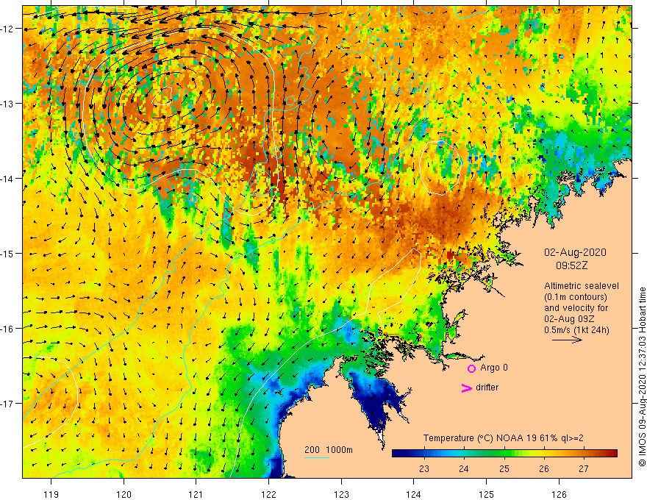
Task: Click longitude label 125 on bottom axis
Action: 486,494
